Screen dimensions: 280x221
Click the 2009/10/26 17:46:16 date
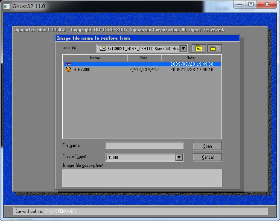(192, 70)
